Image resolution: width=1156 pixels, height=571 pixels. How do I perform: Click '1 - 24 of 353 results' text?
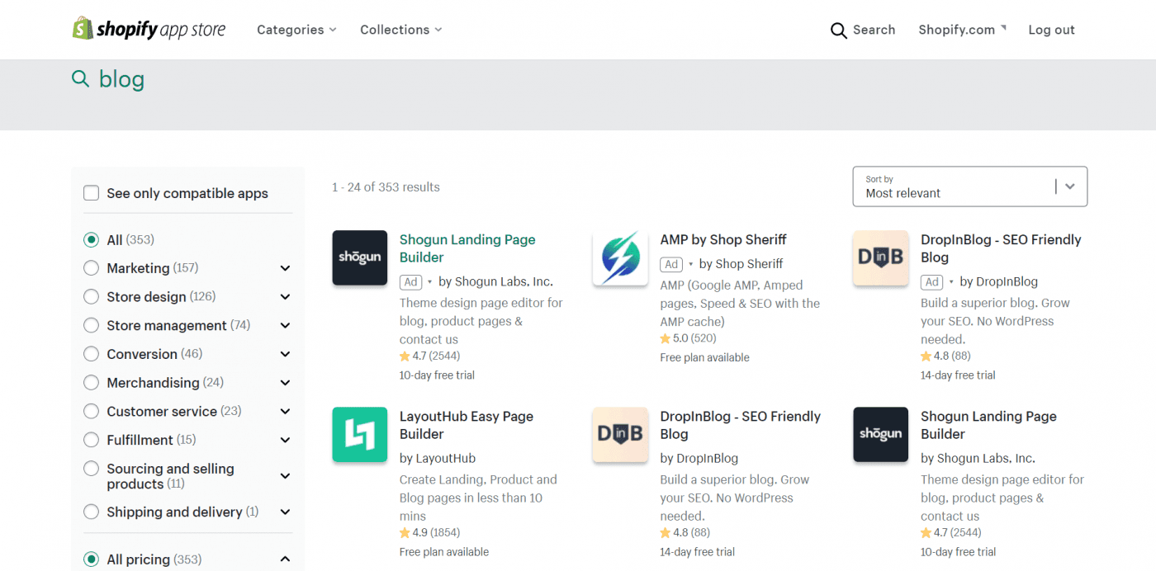(386, 187)
